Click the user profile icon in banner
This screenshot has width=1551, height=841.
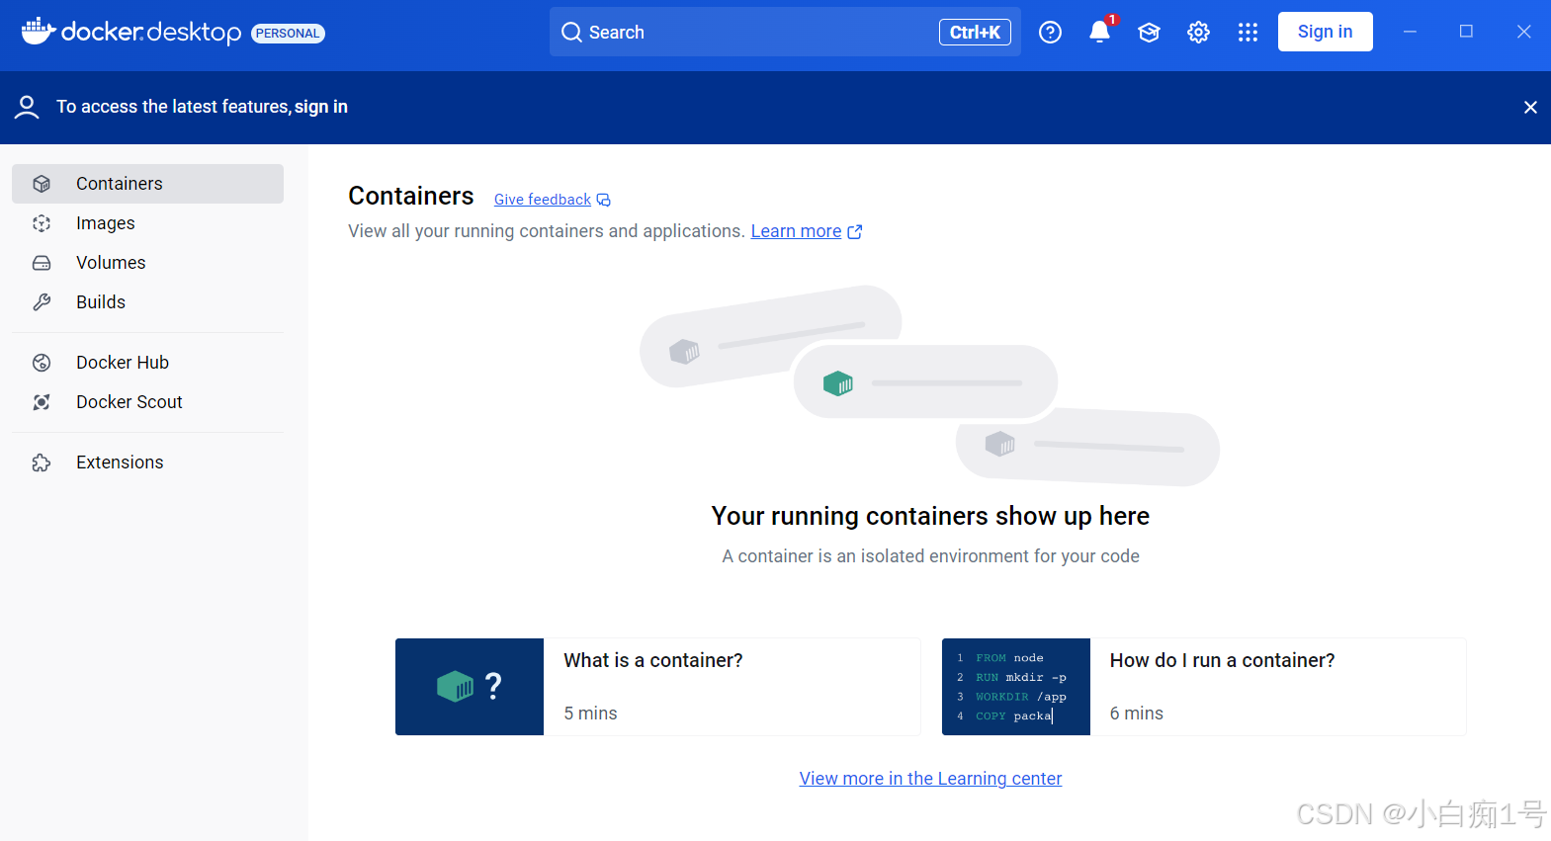click(x=27, y=107)
